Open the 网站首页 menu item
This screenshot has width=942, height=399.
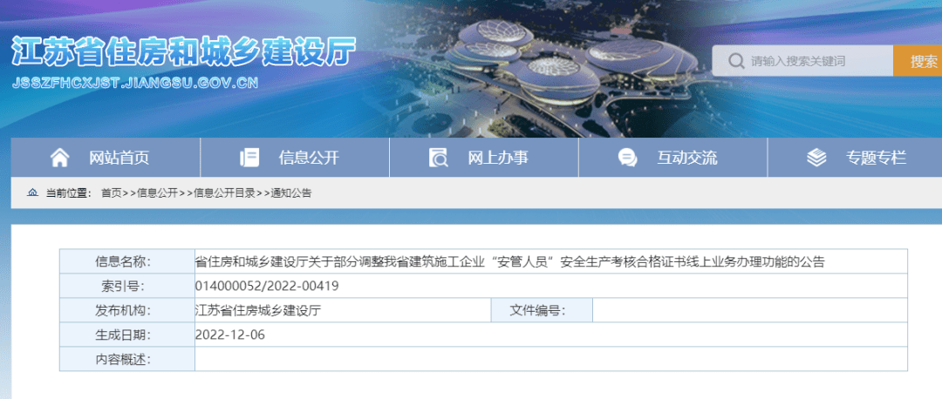(x=106, y=158)
